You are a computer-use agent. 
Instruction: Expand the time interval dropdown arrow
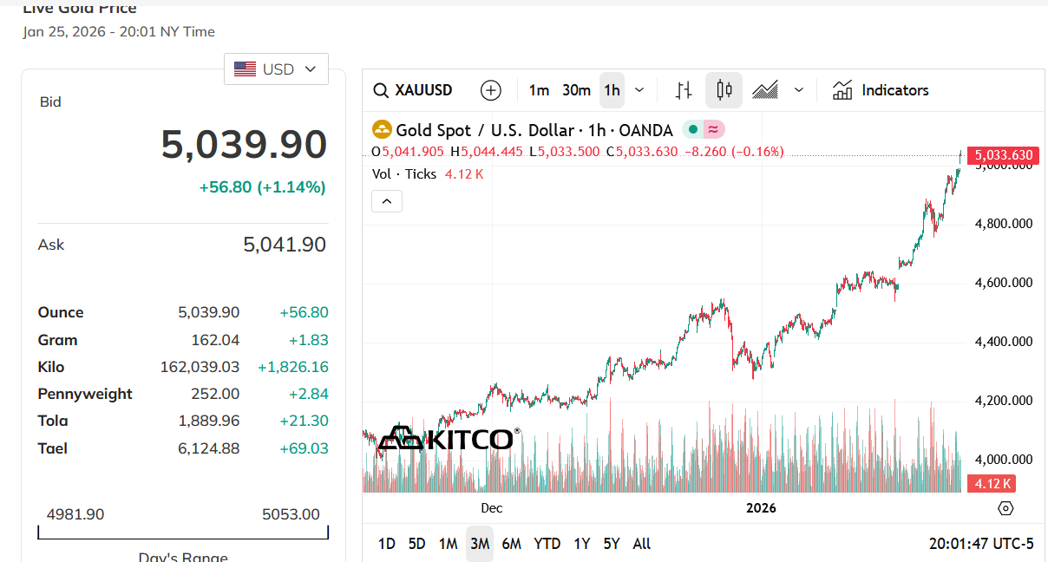(x=639, y=90)
